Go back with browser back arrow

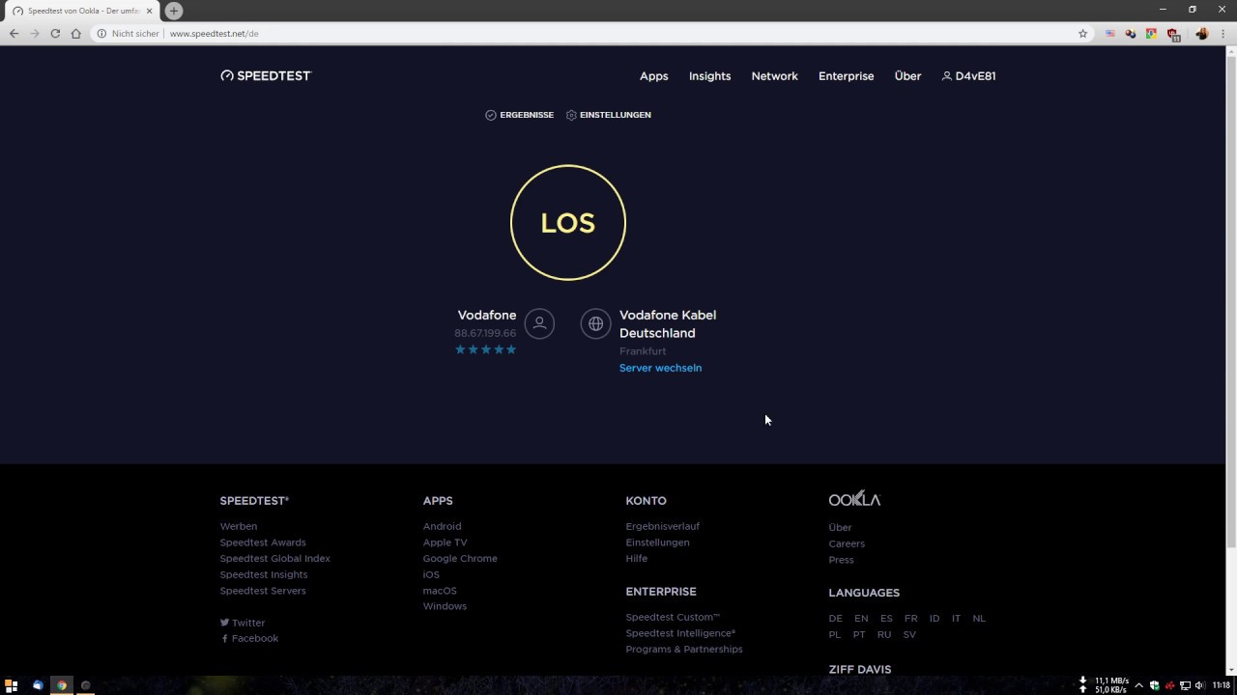14,33
